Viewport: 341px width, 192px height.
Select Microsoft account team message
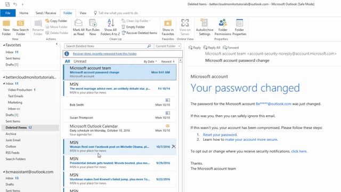click(120, 72)
